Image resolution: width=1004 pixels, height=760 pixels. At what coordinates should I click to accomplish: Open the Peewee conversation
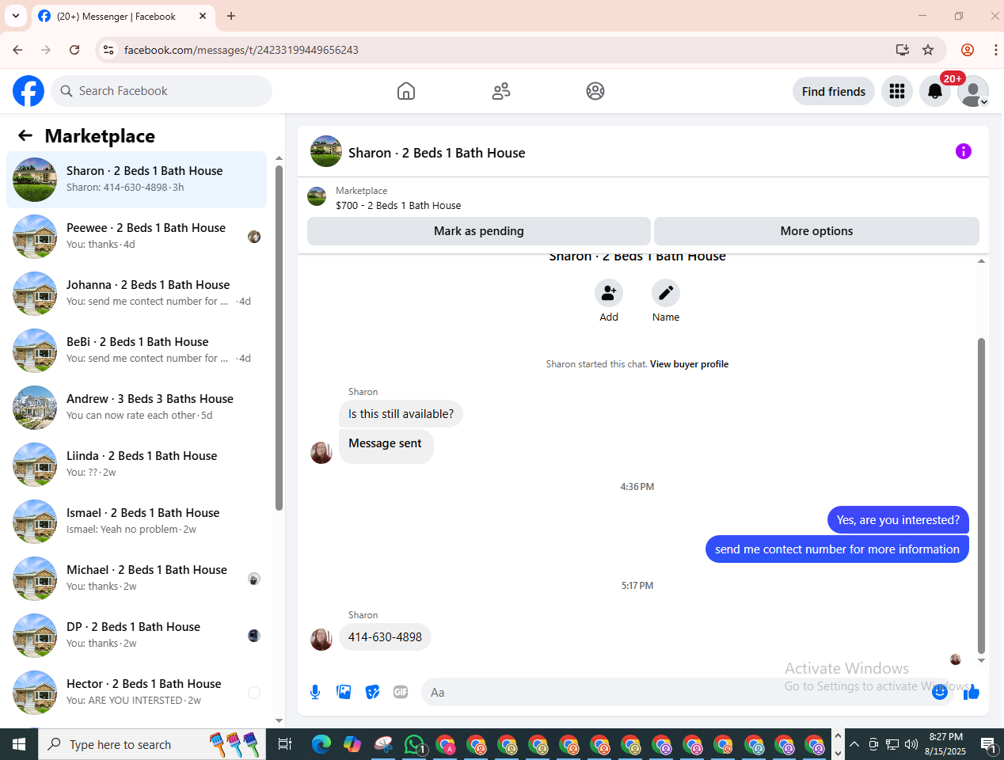point(136,237)
